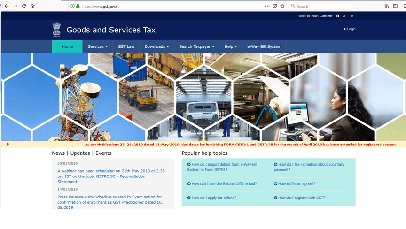
Task: Open help: file intimation about voluntary payment
Action: pyautogui.click(x=309, y=167)
